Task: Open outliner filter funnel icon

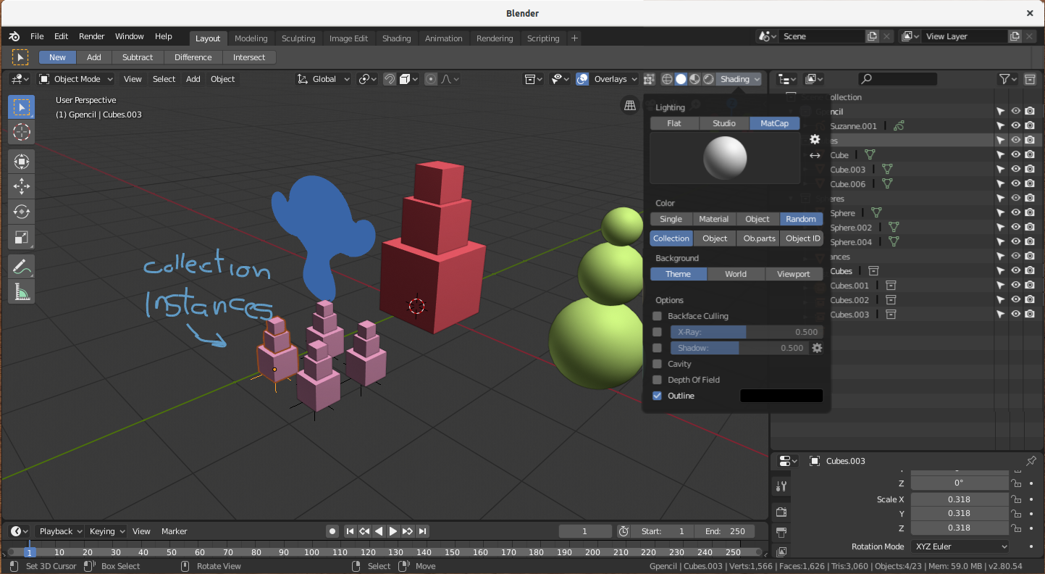Action: [1007, 79]
